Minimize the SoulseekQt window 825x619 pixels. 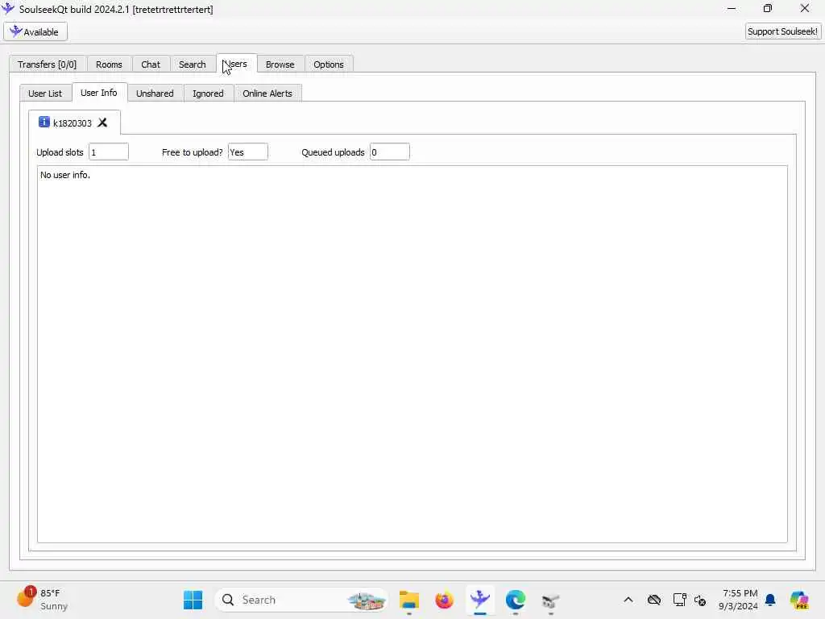[x=732, y=8]
